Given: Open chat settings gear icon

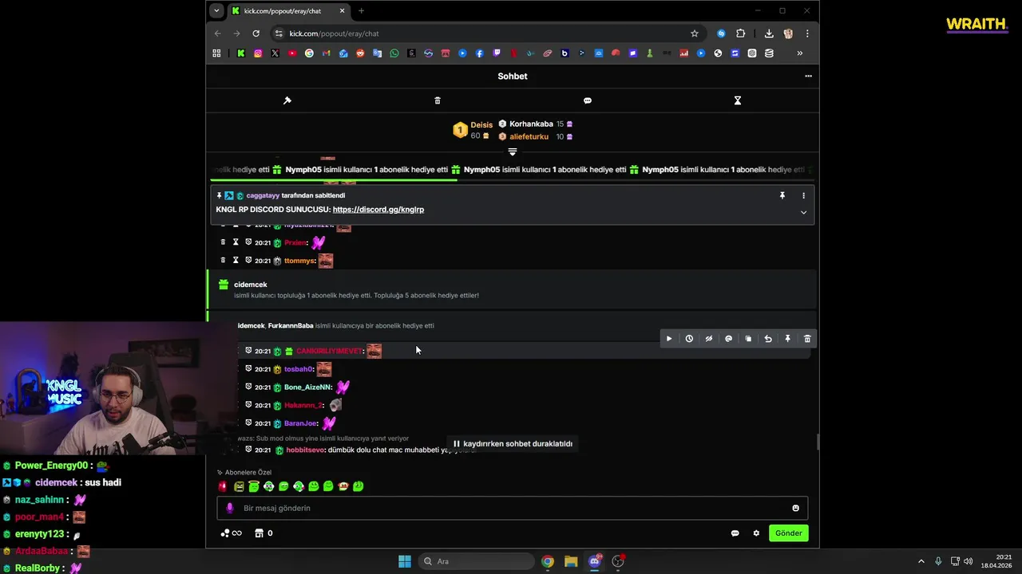Looking at the screenshot, I should pos(756,533).
